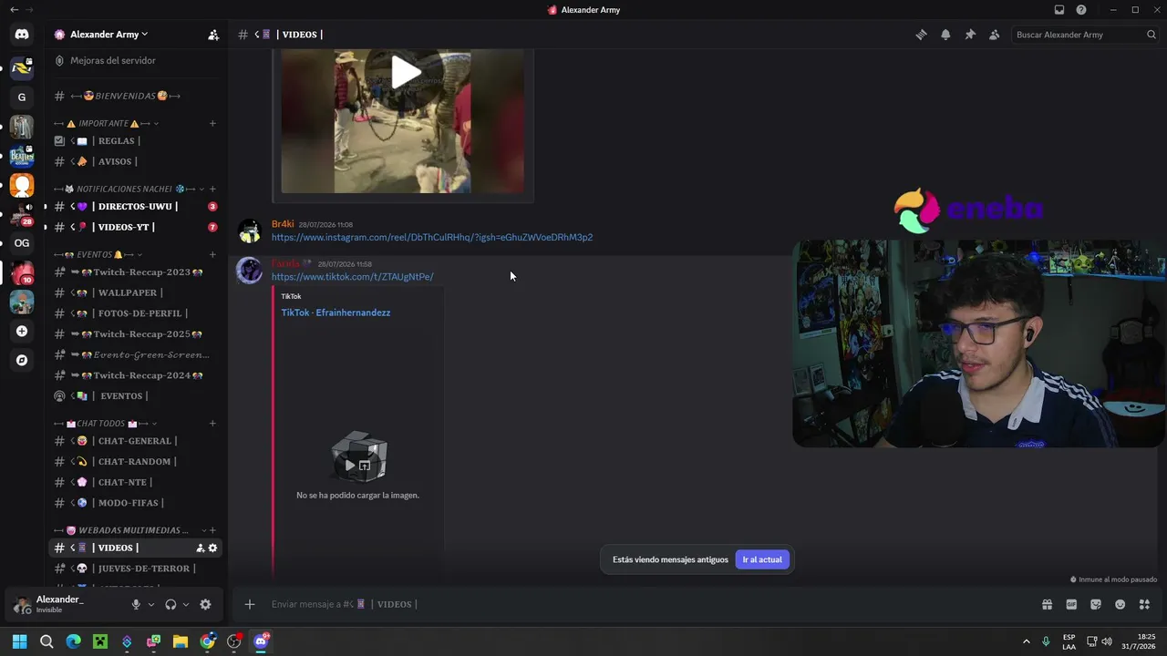This screenshot has width=1167, height=656.
Task: Open sticker picker
Action: pyautogui.click(x=1096, y=604)
